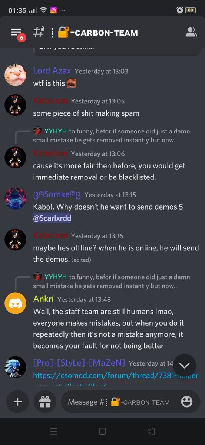Open the gift Nitro icon
The height and width of the screenshot is (445, 205).
point(45,402)
